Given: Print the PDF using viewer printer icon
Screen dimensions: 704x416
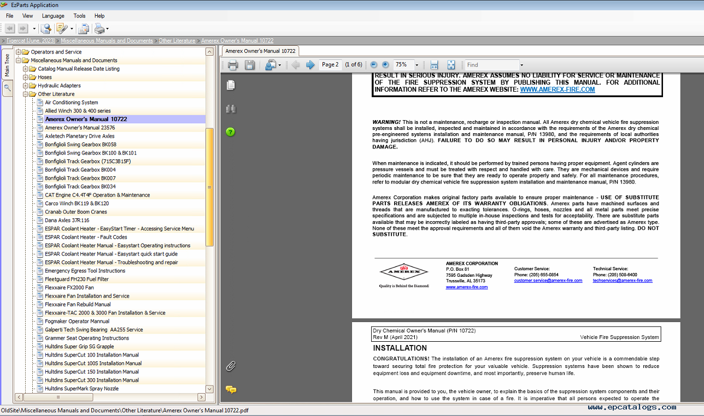Looking at the screenshot, I should click(233, 65).
